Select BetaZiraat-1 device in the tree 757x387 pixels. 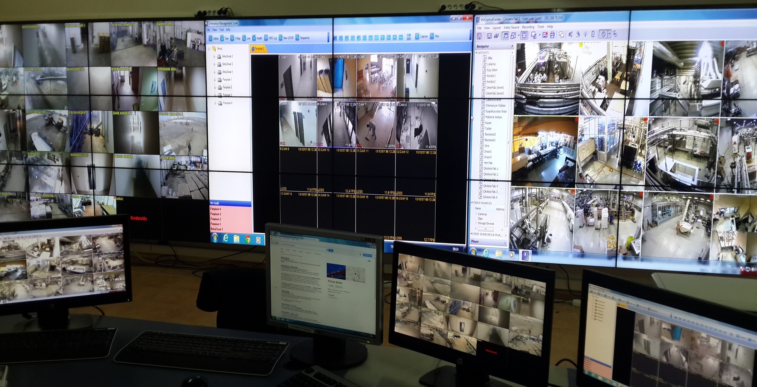(x=227, y=72)
